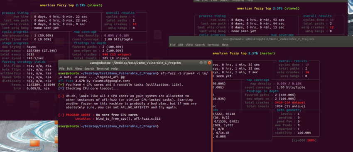This screenshot has width=353, height=152.
Task: Open Terminal menu in master terminal window
Action: click(x=213, y=45)
